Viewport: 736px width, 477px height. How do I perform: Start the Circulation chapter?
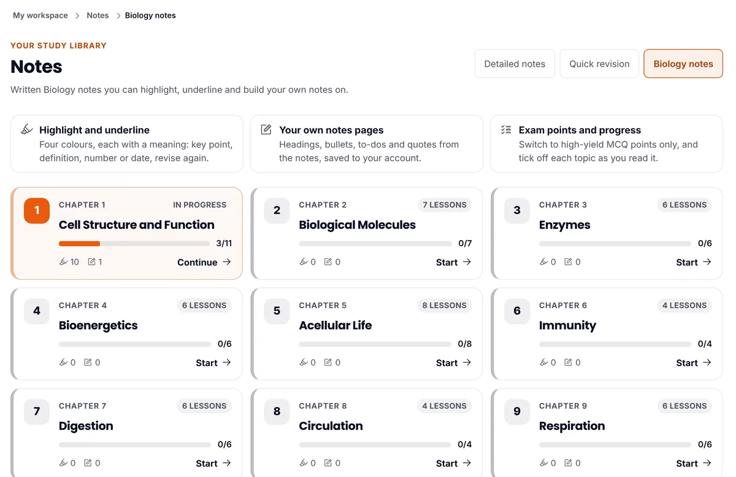(x=453, y=463)
